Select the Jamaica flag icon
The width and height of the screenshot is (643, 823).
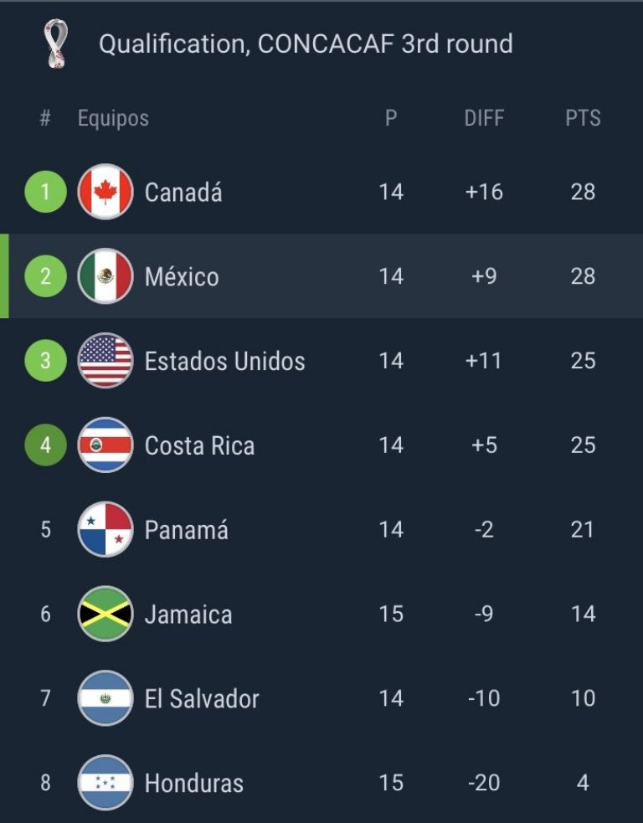105,614
